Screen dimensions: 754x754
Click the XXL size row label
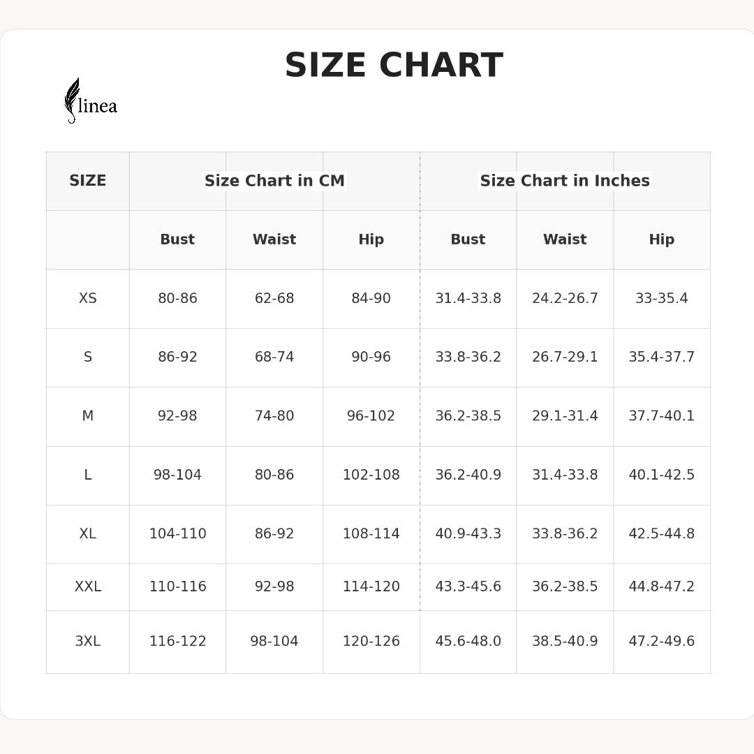[88, 586]
